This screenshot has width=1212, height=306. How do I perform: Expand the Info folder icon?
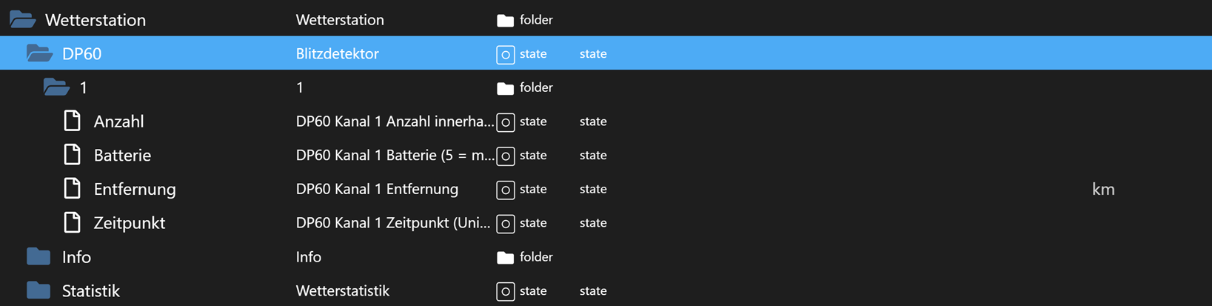click(38, 256)
